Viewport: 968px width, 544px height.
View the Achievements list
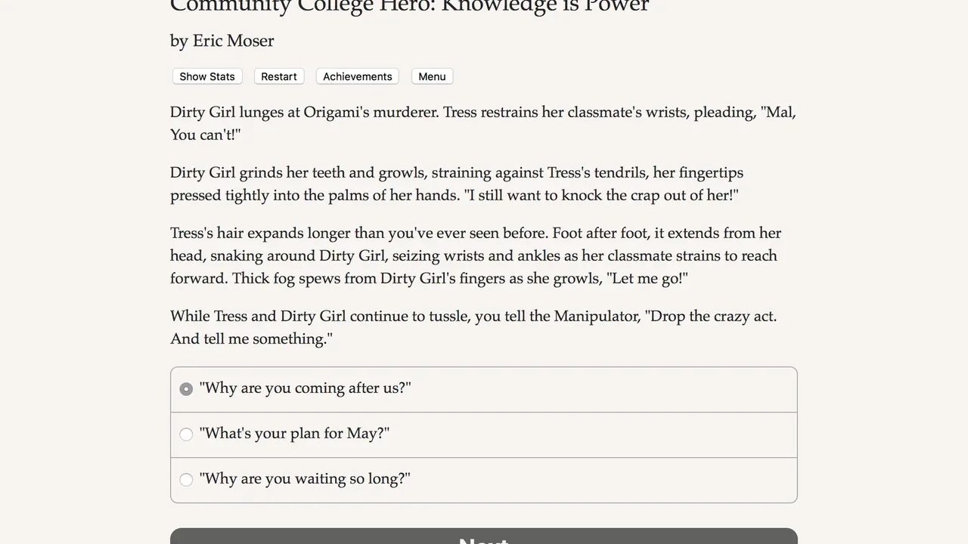(x=357, y=76)
